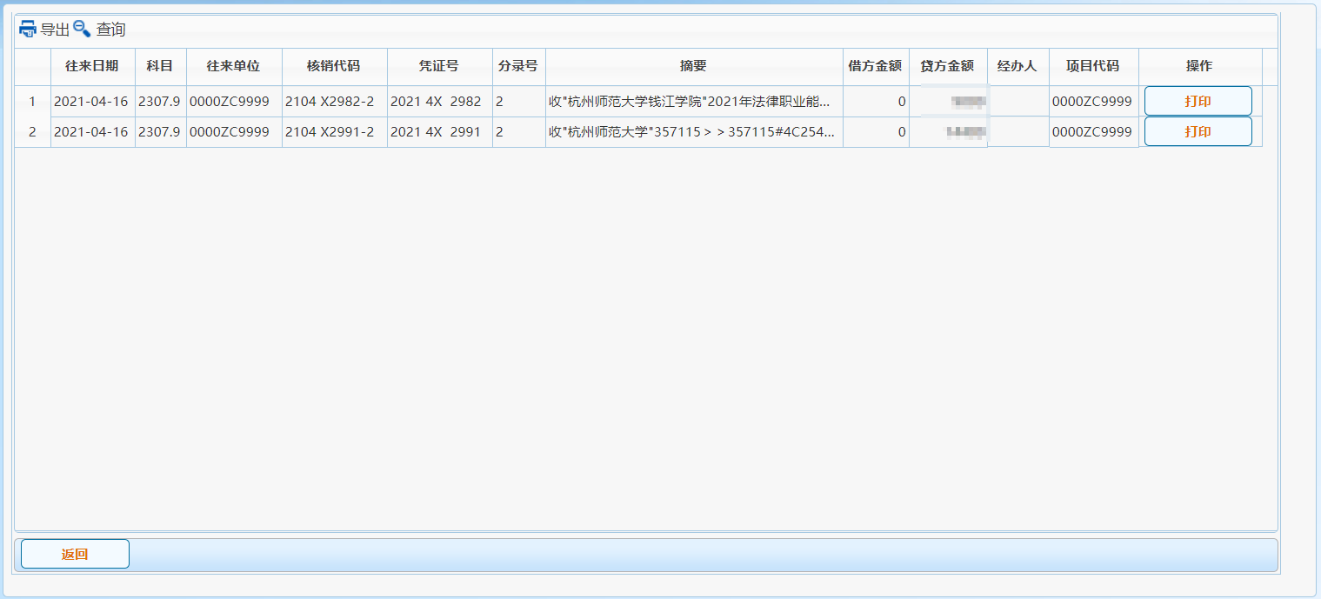Click the magnifier query icon
Screen dimensions: 1321x599
(x=82, y=29)
